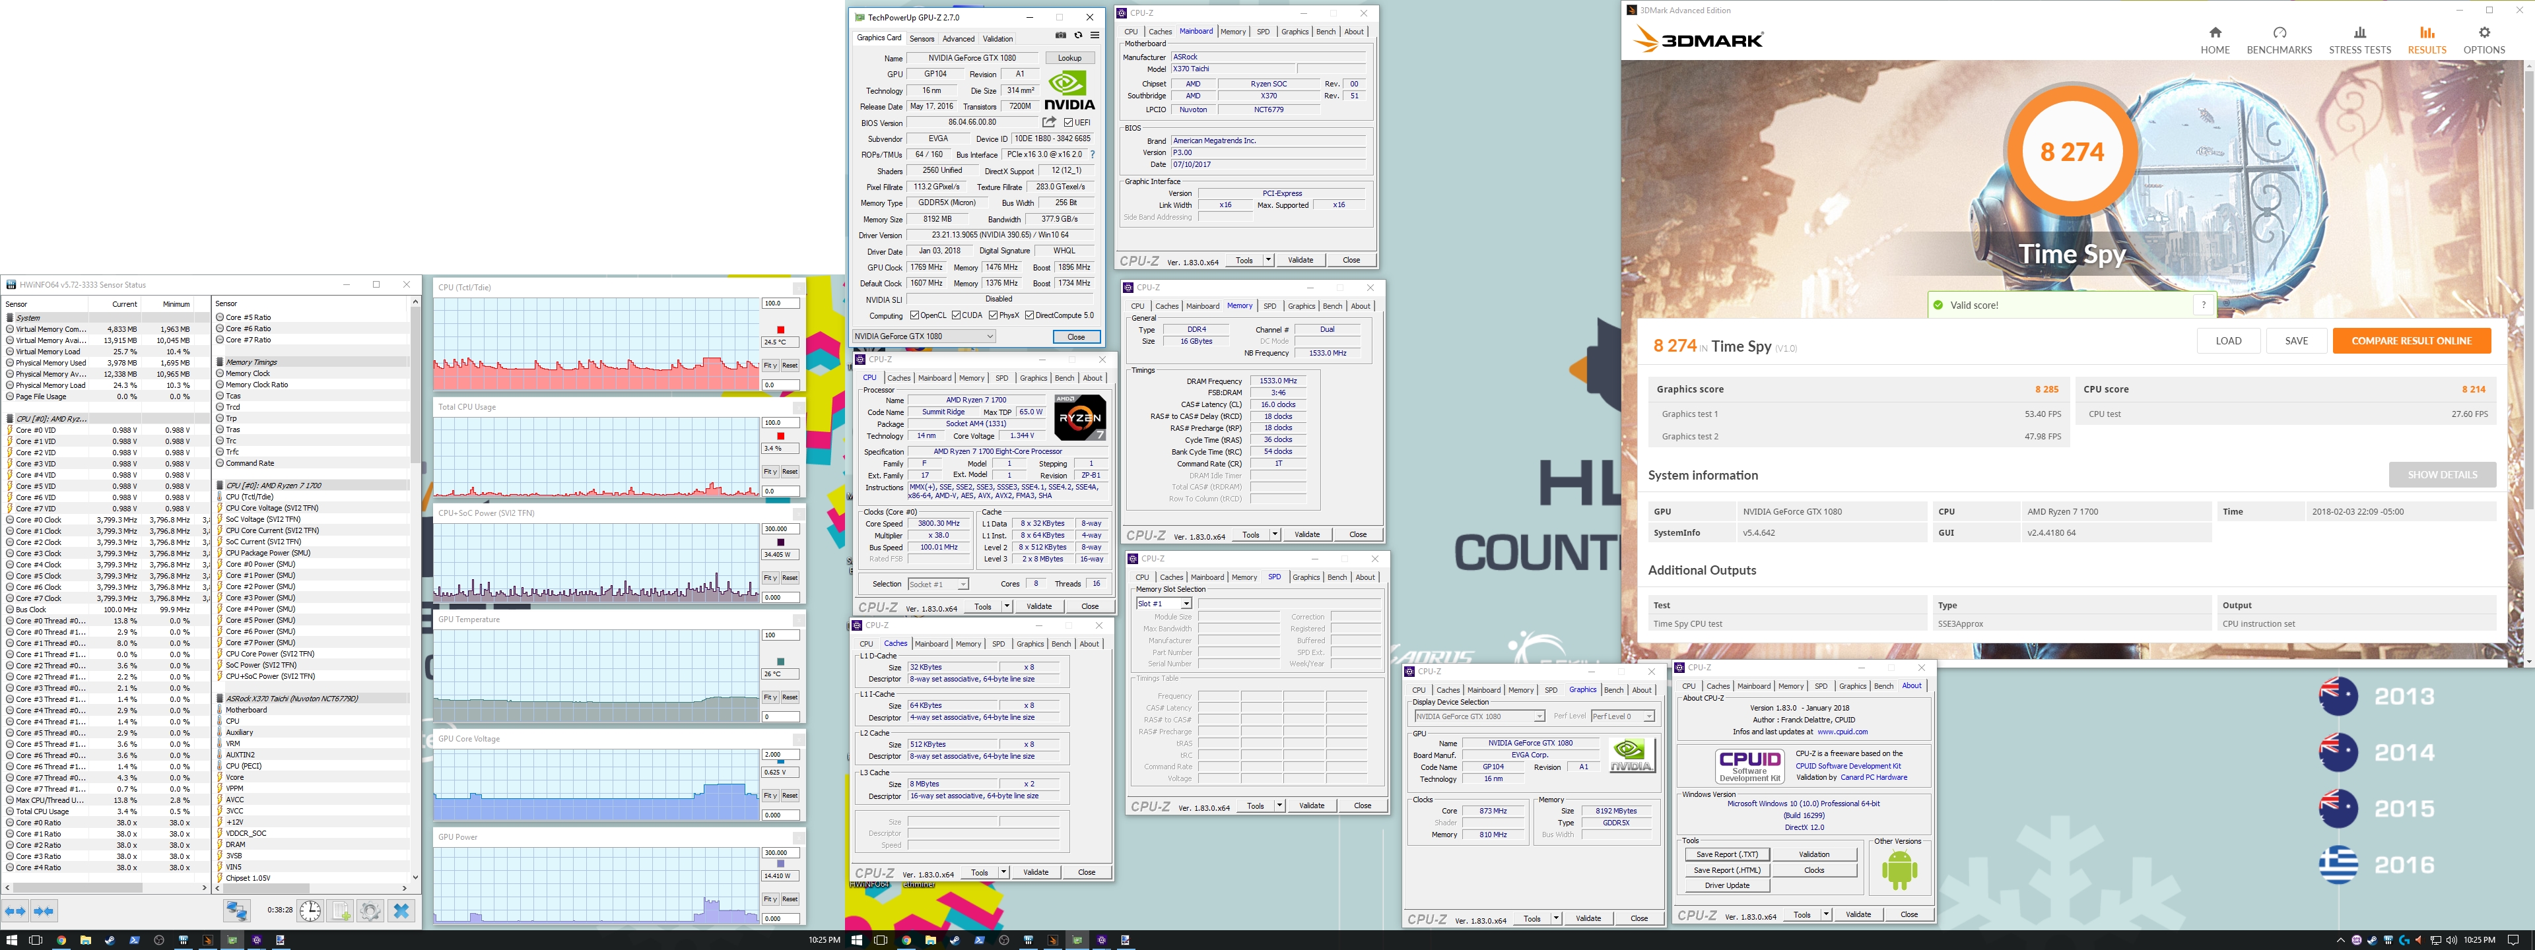Open Canard PC Hardware link

tap(1874, 777)
